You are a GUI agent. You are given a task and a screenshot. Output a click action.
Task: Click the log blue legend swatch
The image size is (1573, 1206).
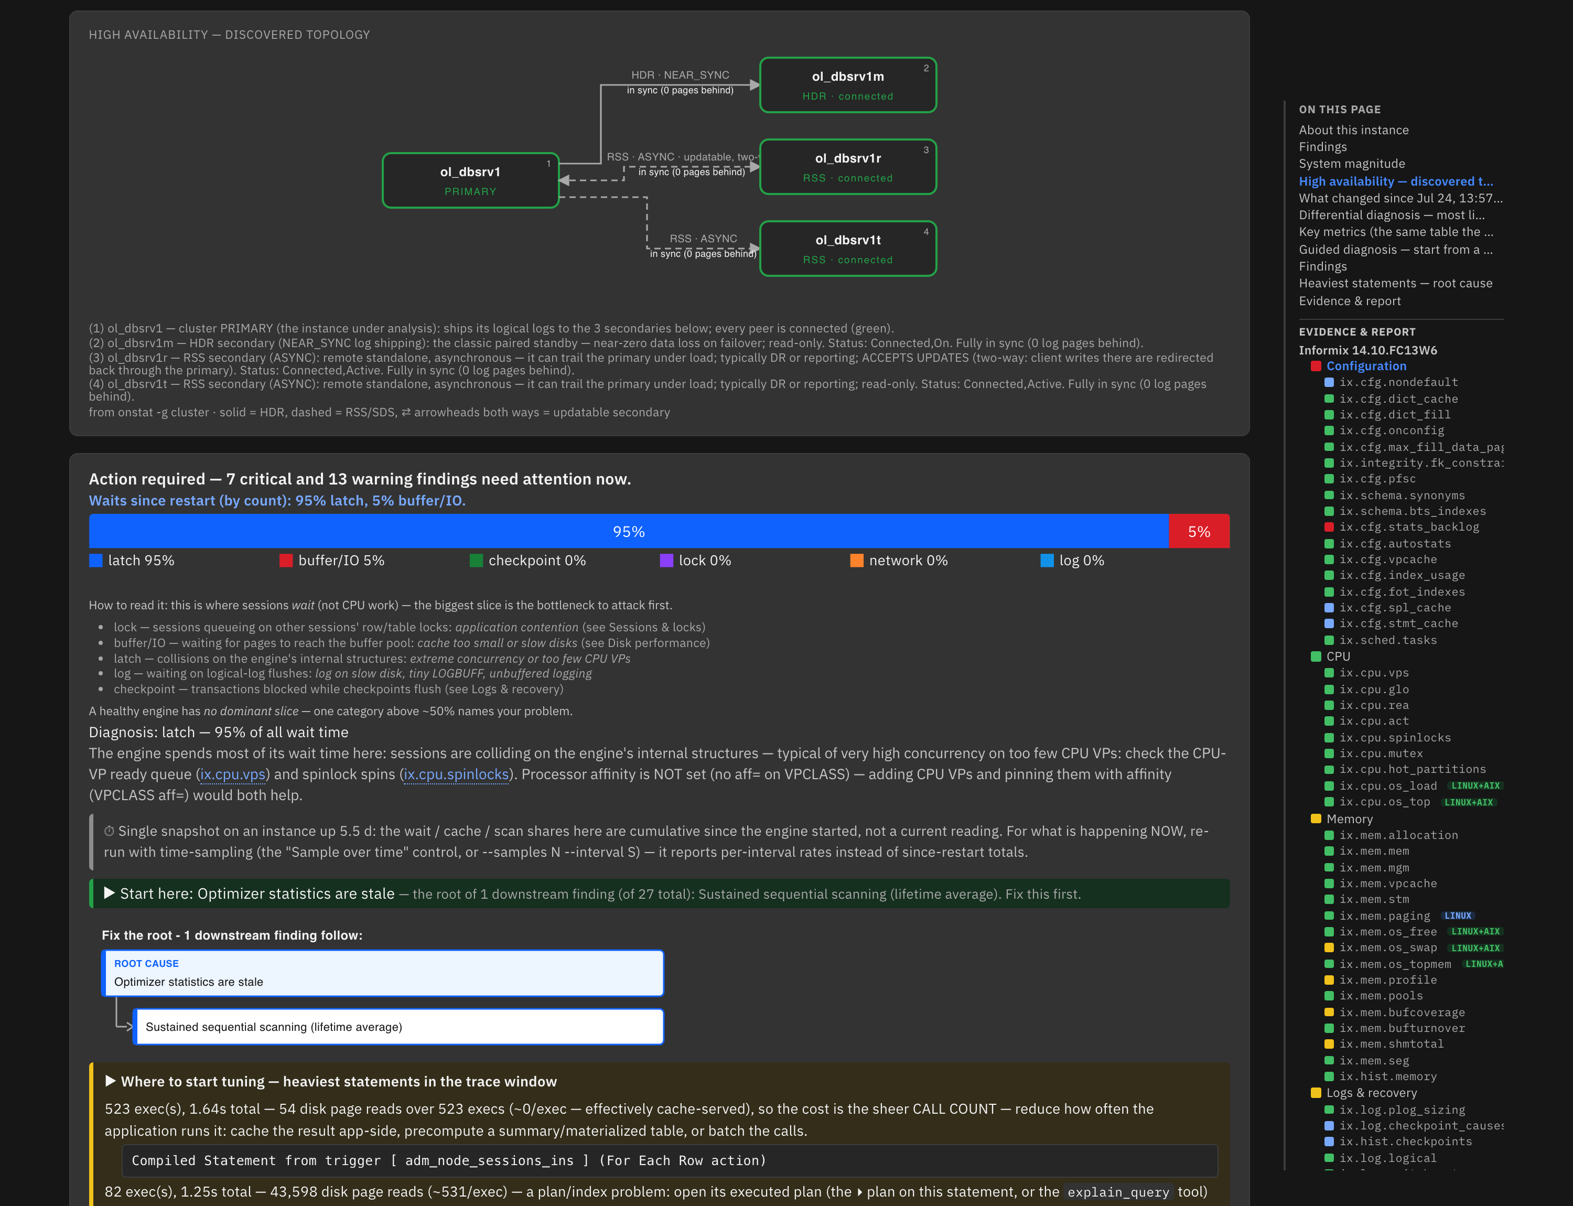click(x=1047, y=561)
